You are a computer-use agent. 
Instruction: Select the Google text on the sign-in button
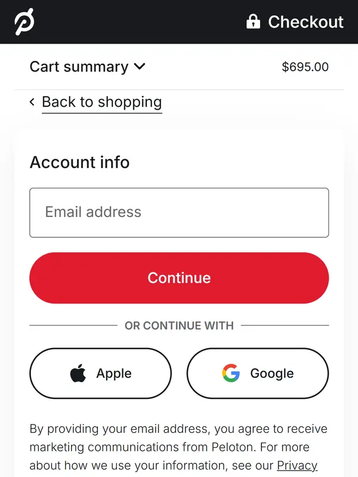[272, 374]
